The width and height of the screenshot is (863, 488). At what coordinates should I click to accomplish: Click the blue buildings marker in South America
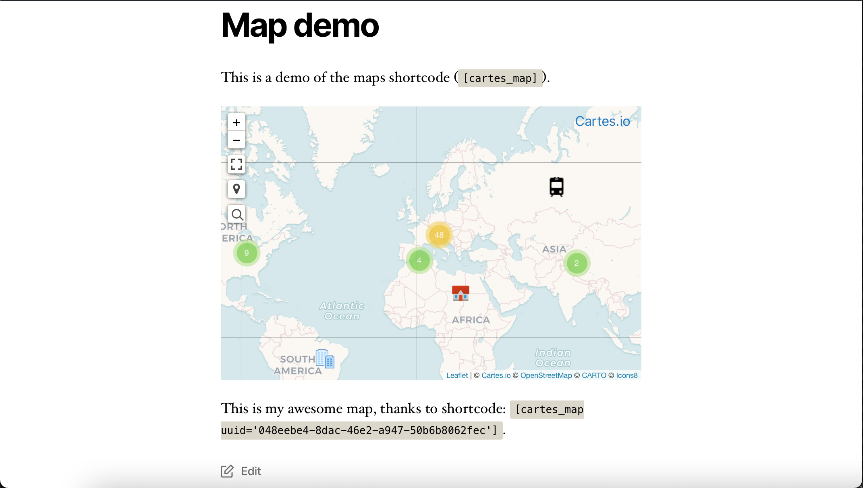click(325, 359)
